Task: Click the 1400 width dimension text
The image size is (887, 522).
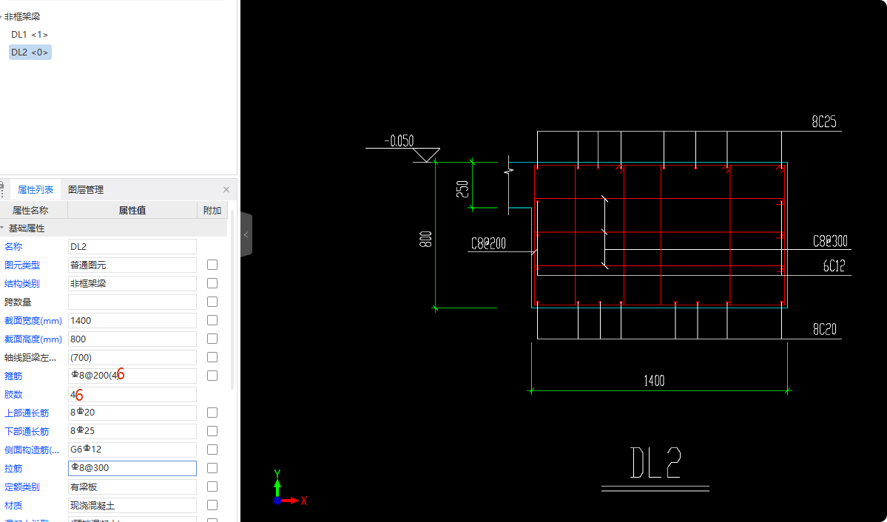Action: pos(655,381)
